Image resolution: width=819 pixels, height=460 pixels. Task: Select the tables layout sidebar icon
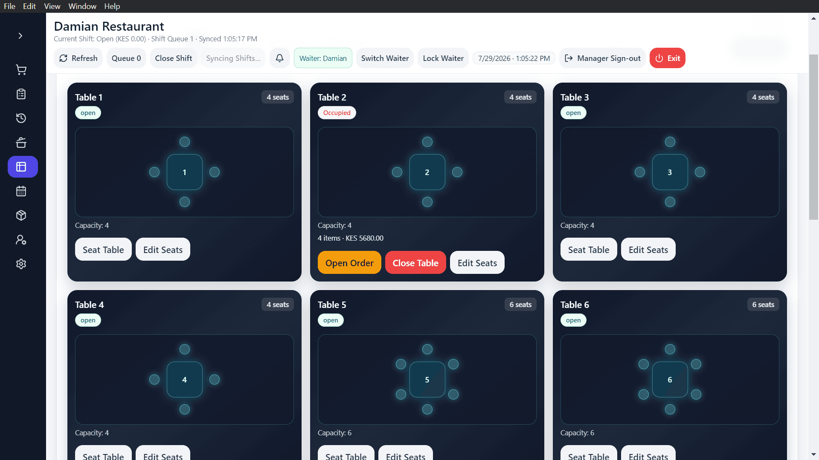(23, 167)
